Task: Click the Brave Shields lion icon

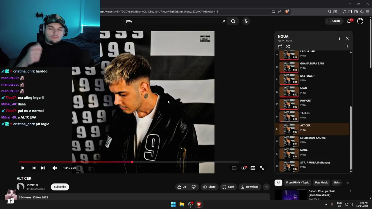Action: pos(287,12)
